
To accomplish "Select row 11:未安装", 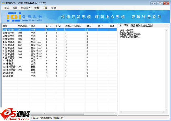I will 59,64.
